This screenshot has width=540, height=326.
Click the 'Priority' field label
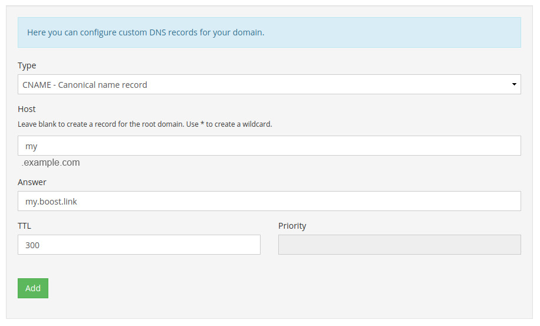292,226
